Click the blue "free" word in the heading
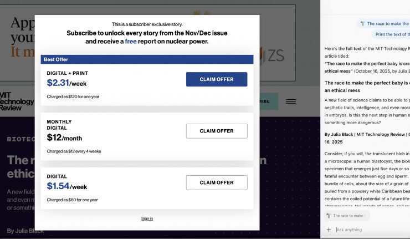This screenshot has height=239, width=410. click(131, 42)
